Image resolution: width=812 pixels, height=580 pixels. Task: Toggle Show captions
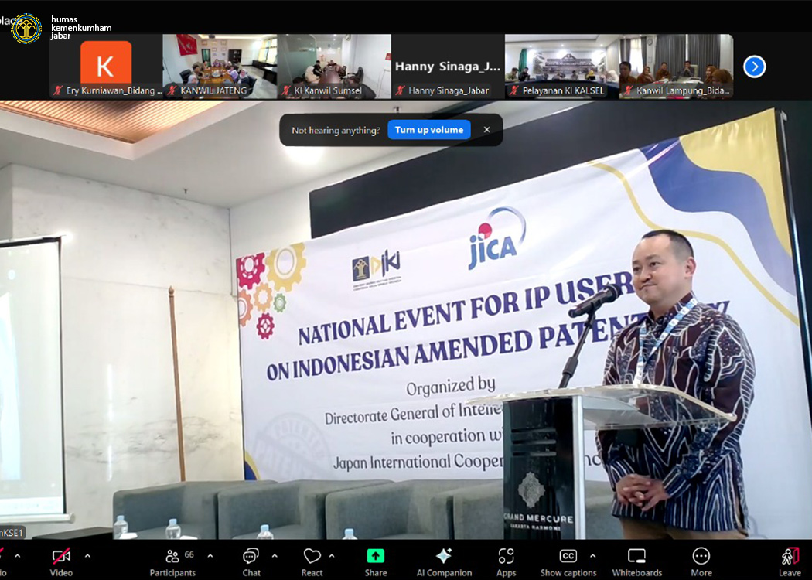(568, 560)
